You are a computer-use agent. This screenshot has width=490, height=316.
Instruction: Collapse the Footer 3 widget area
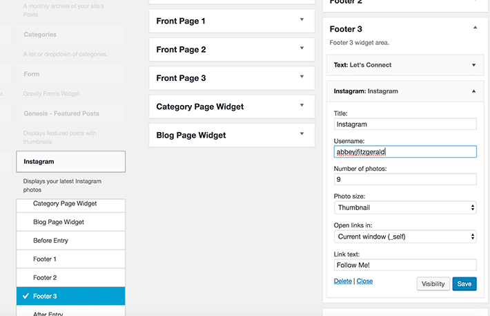coord(473,28)
